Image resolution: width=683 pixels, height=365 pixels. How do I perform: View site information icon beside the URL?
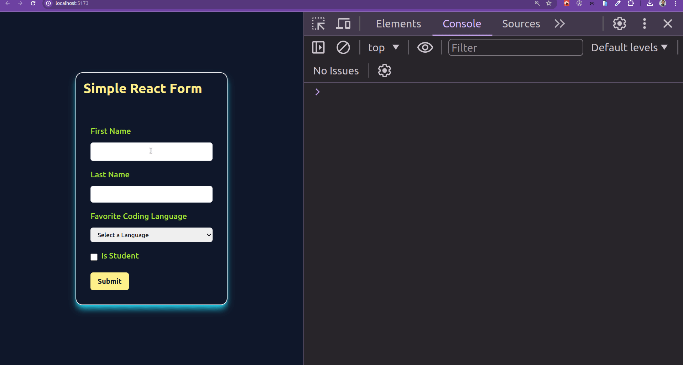[49, 3]
